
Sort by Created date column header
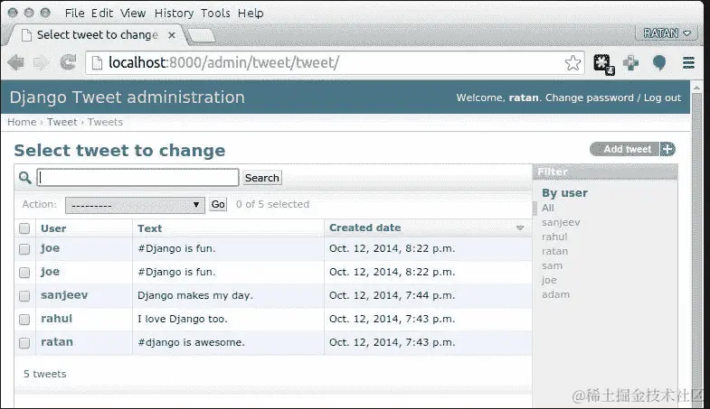click(365, 228)
